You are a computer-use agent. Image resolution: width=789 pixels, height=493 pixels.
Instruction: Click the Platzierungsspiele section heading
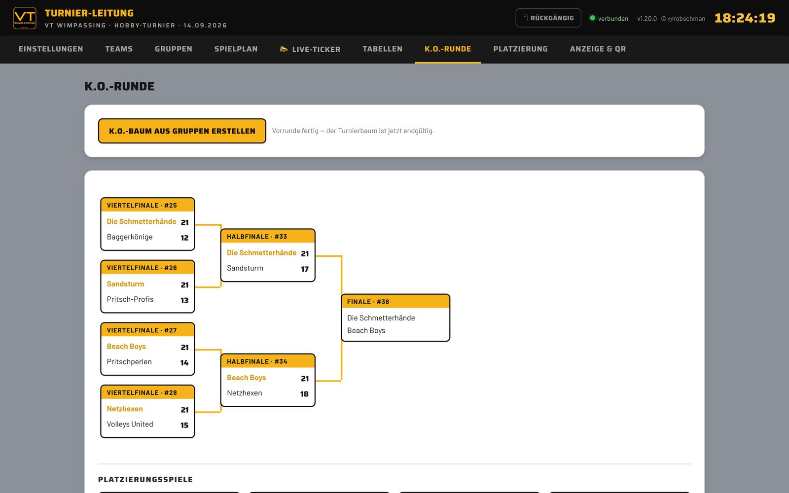(145, 479)
